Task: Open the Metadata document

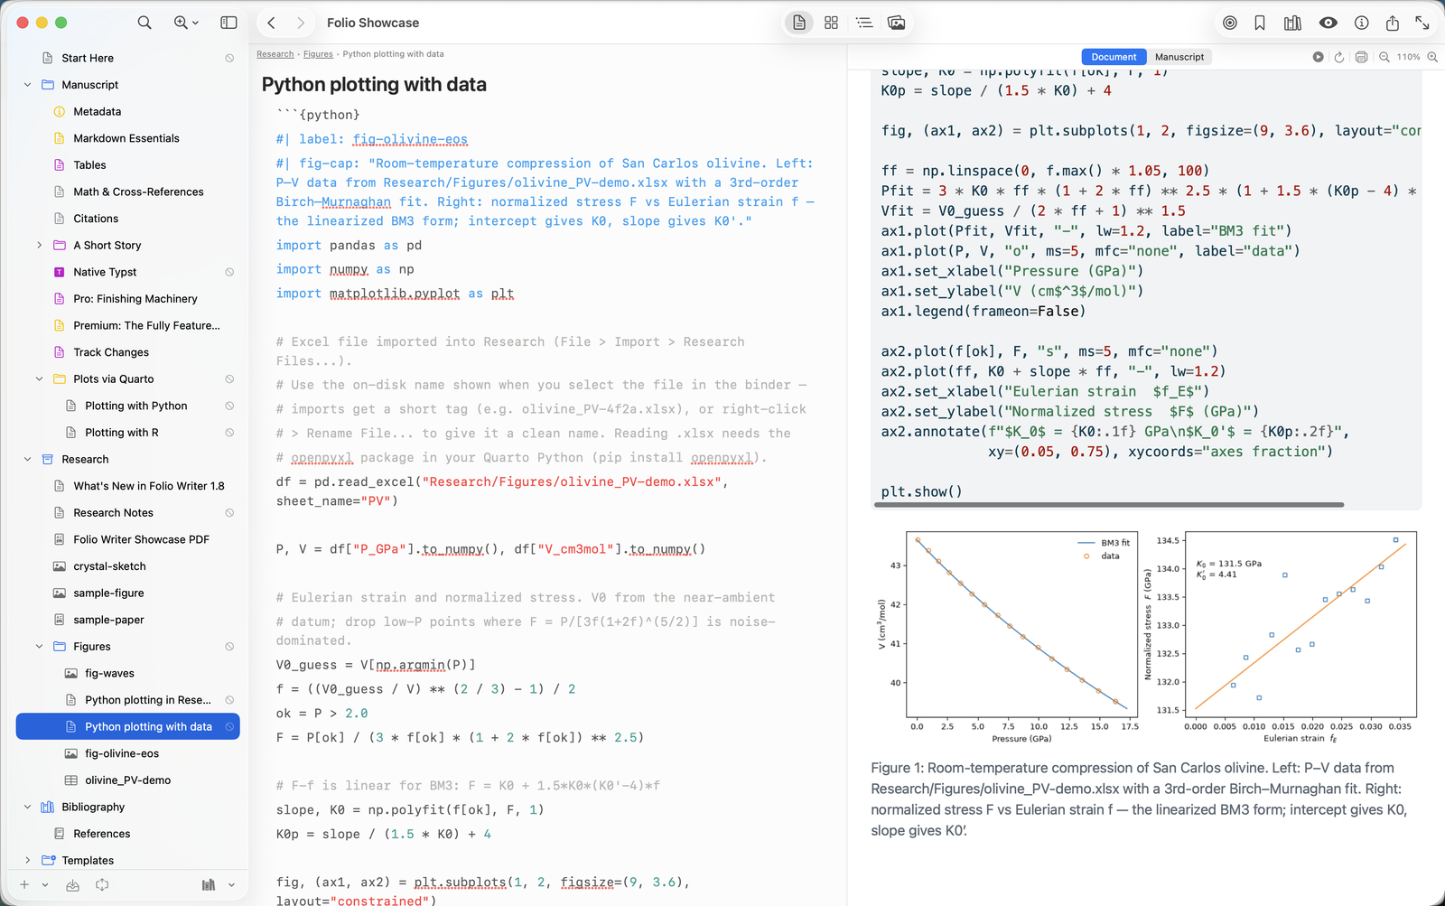Action: pyautogui.click(x=98, y=112)
